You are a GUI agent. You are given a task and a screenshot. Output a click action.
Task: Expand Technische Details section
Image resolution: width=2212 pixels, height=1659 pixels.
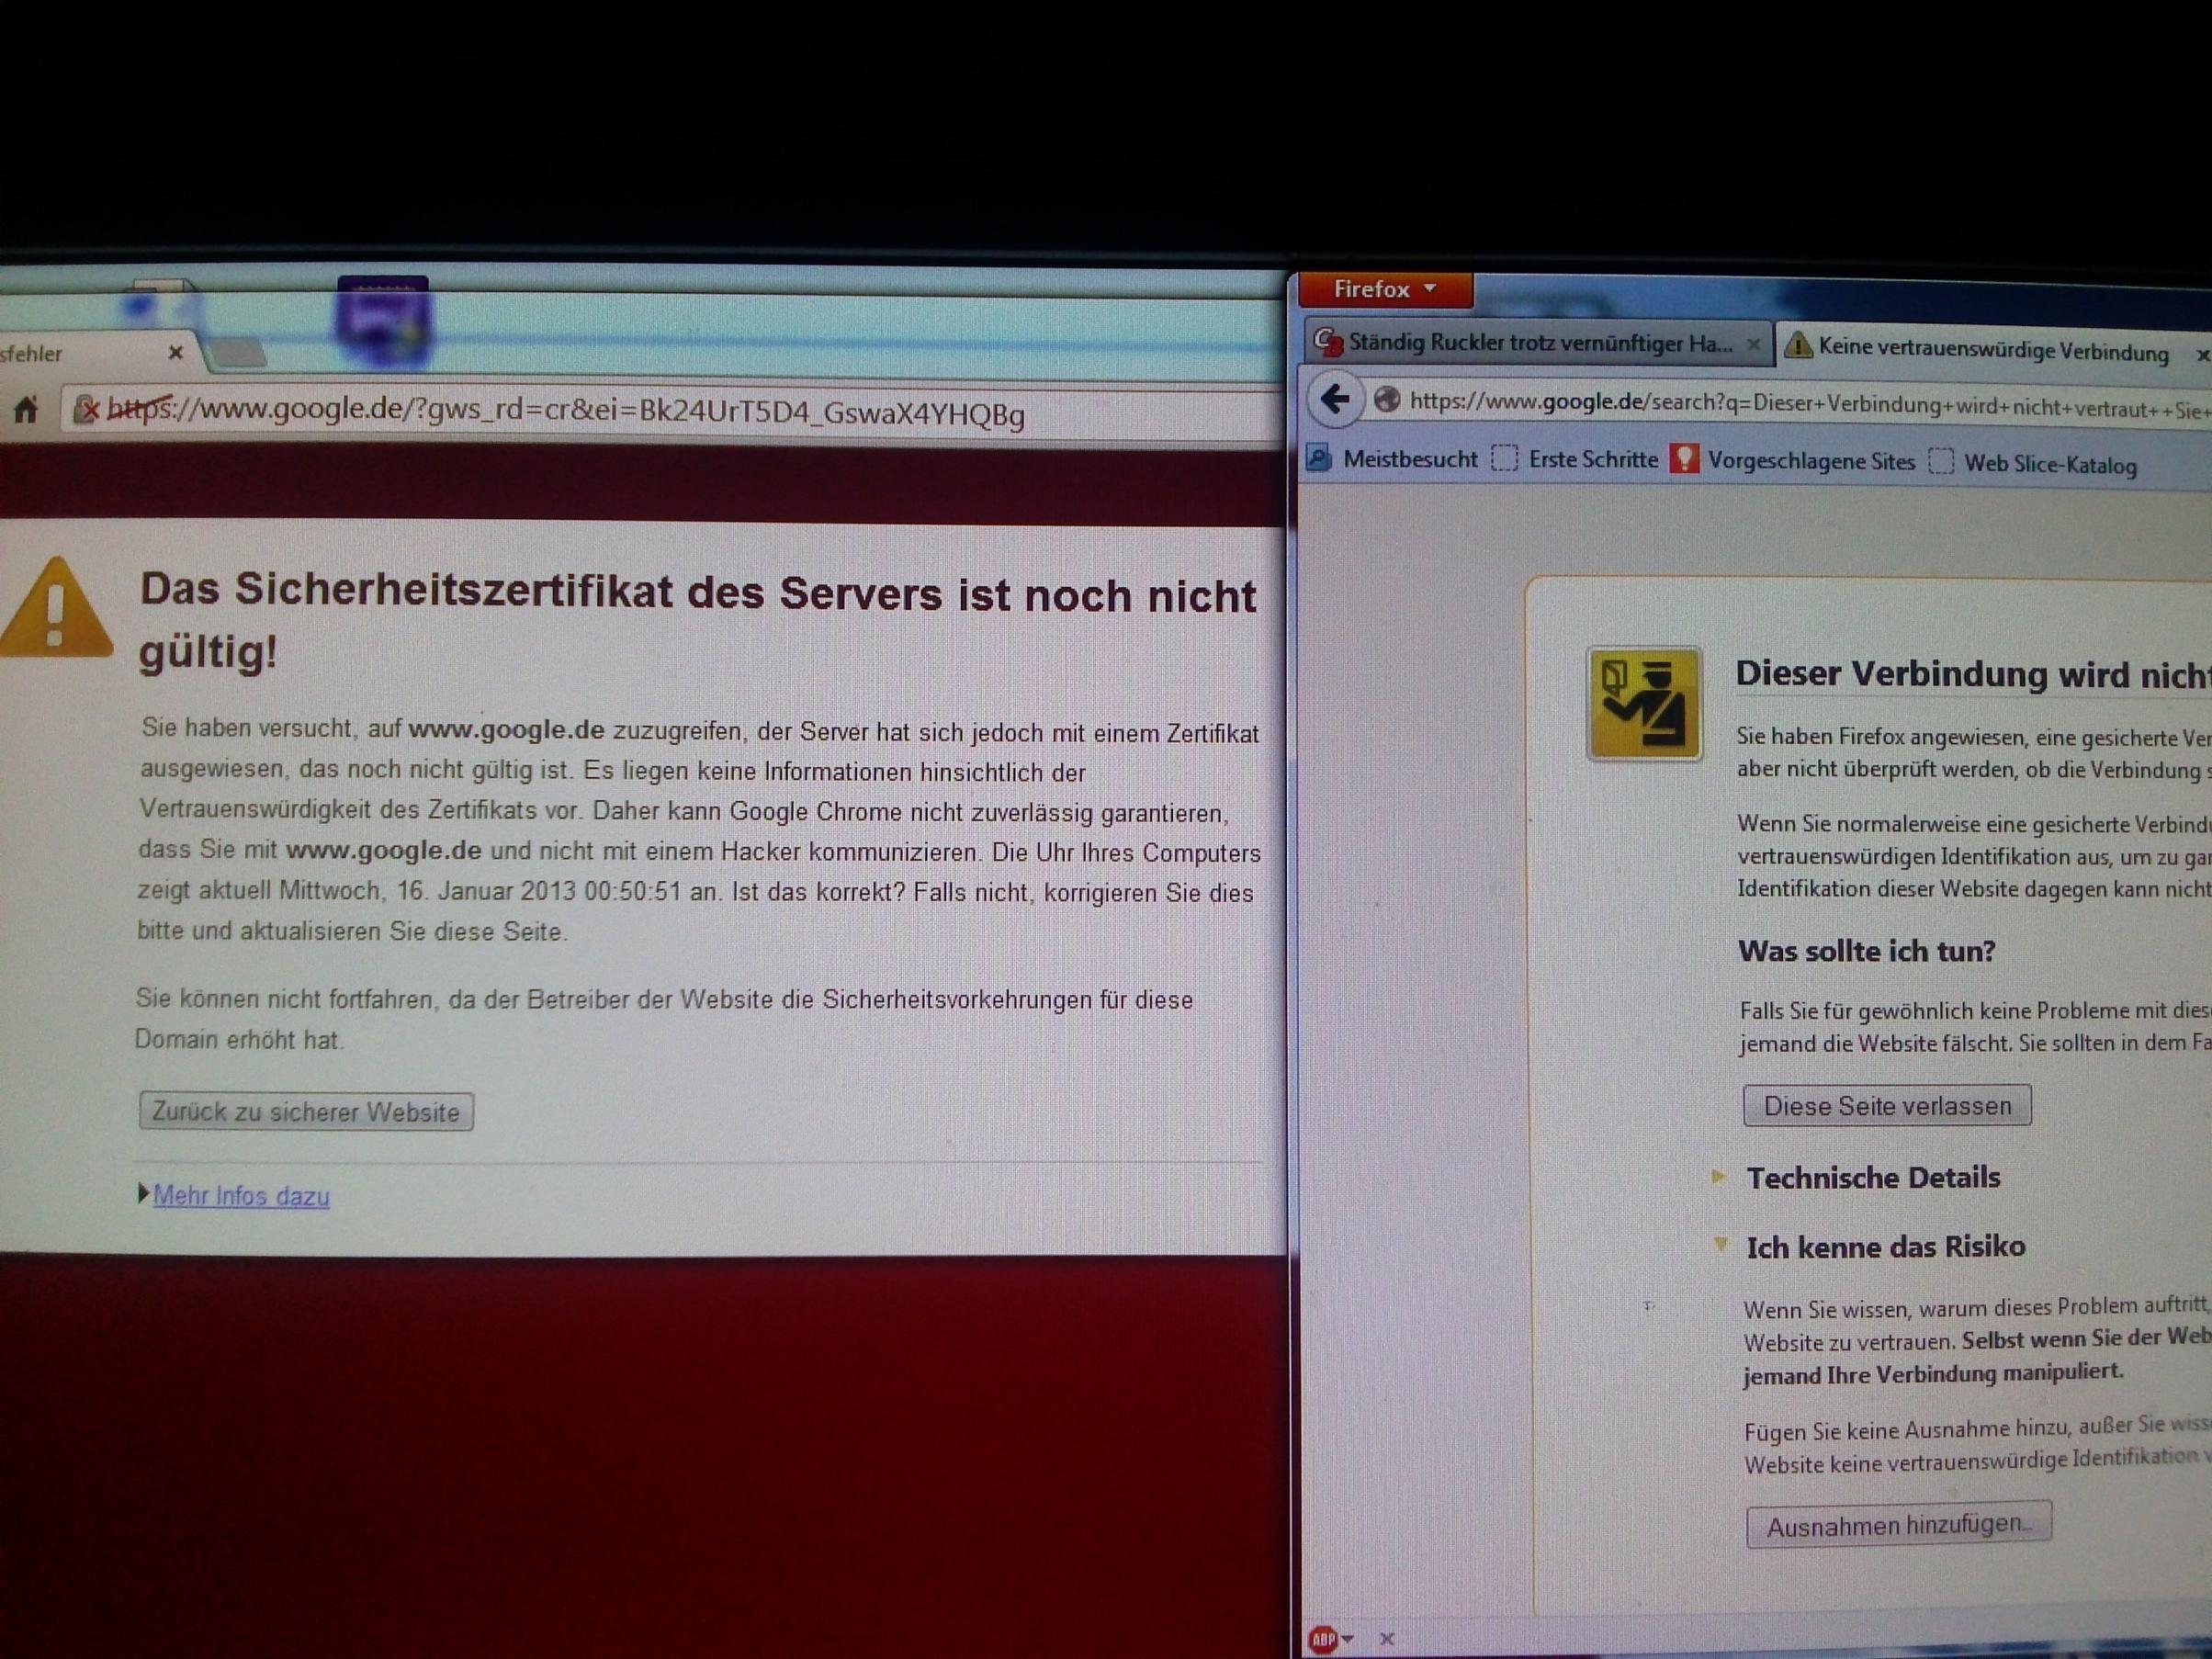tap(1872, 1177)
